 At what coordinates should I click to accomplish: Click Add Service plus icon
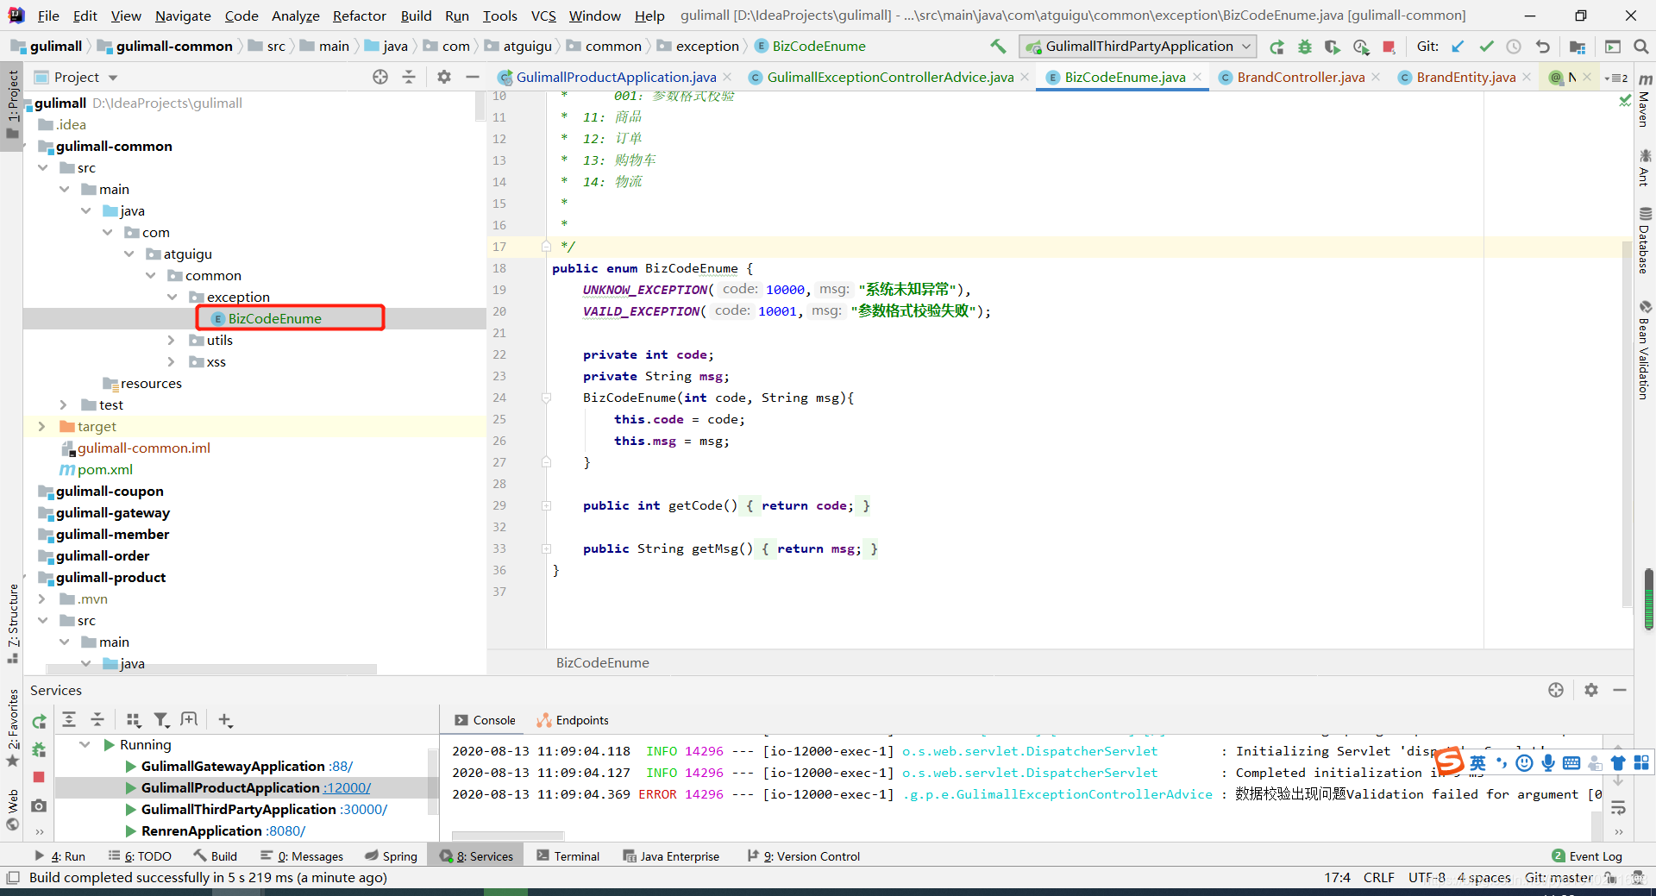225,719
